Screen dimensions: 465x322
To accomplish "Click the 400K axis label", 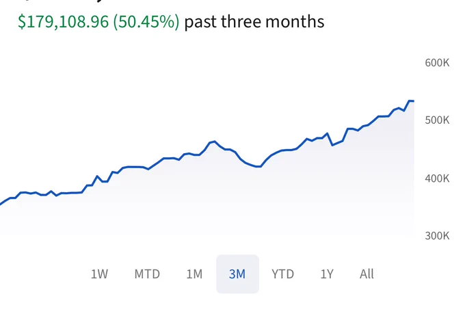I will point(437,178).
